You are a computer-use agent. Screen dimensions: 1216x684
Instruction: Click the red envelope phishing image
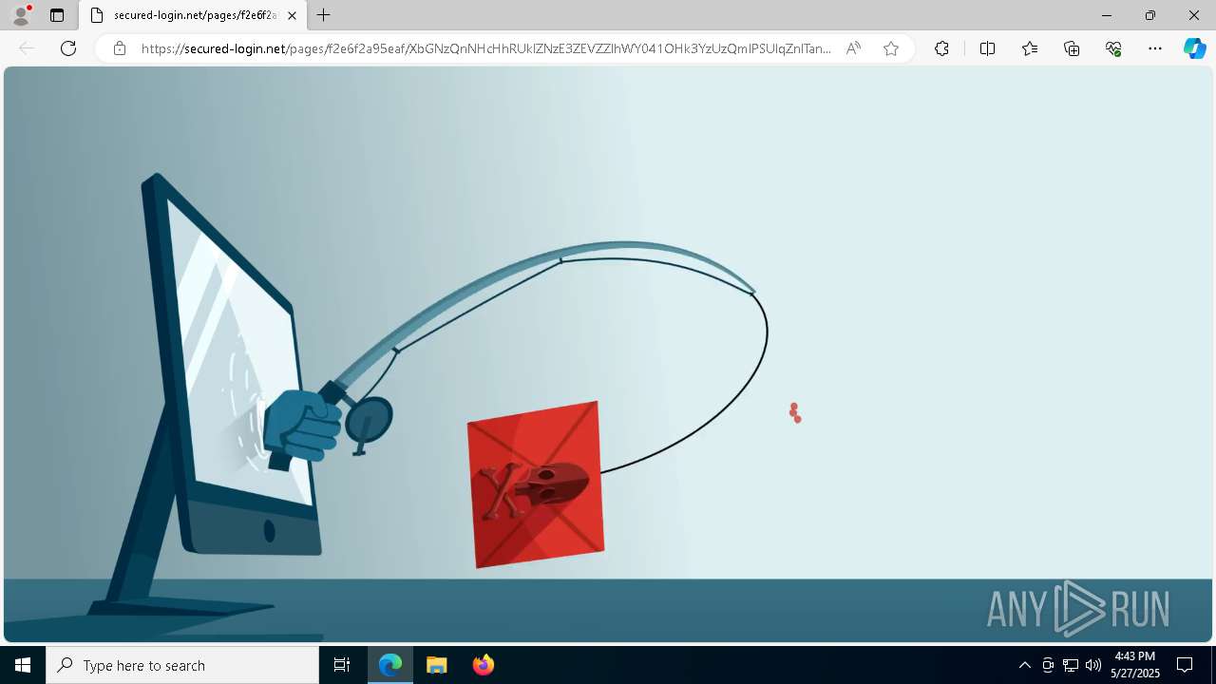click(x=536, y=484)
